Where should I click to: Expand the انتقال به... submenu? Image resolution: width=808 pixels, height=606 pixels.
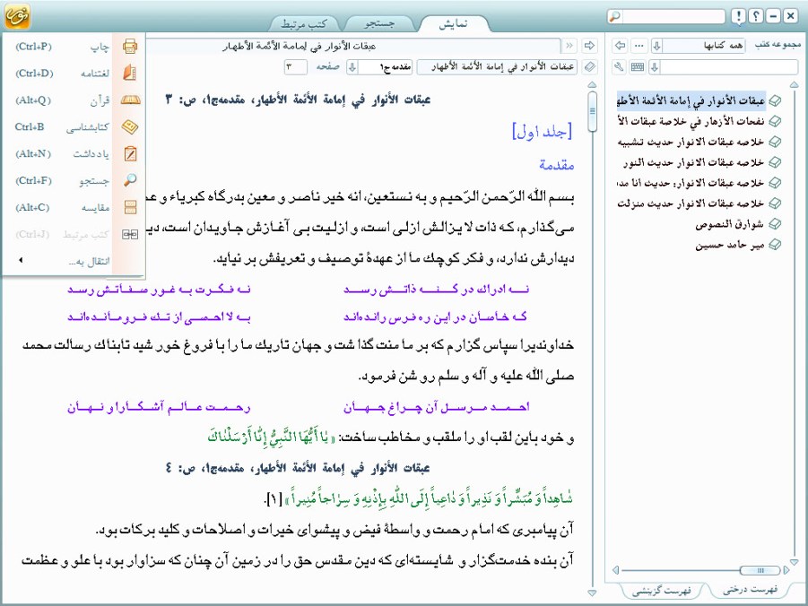[x=74, y=261]
